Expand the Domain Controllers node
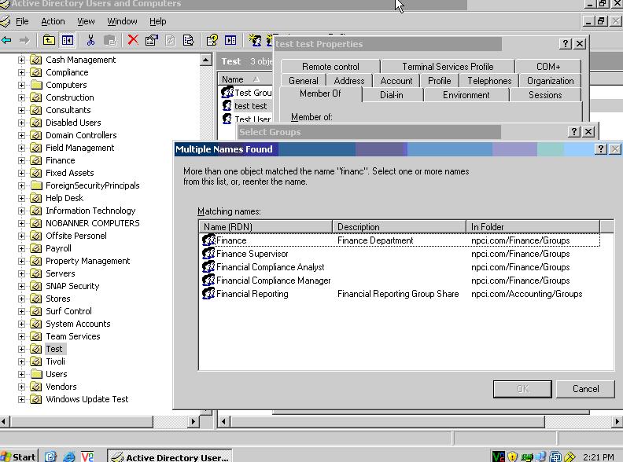The height and width of the screenshot is (462, 623). click(x=21, y=135)
